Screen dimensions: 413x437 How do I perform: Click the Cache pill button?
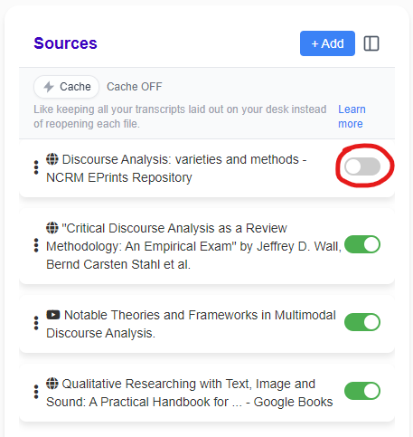click(x=66, y=87)
